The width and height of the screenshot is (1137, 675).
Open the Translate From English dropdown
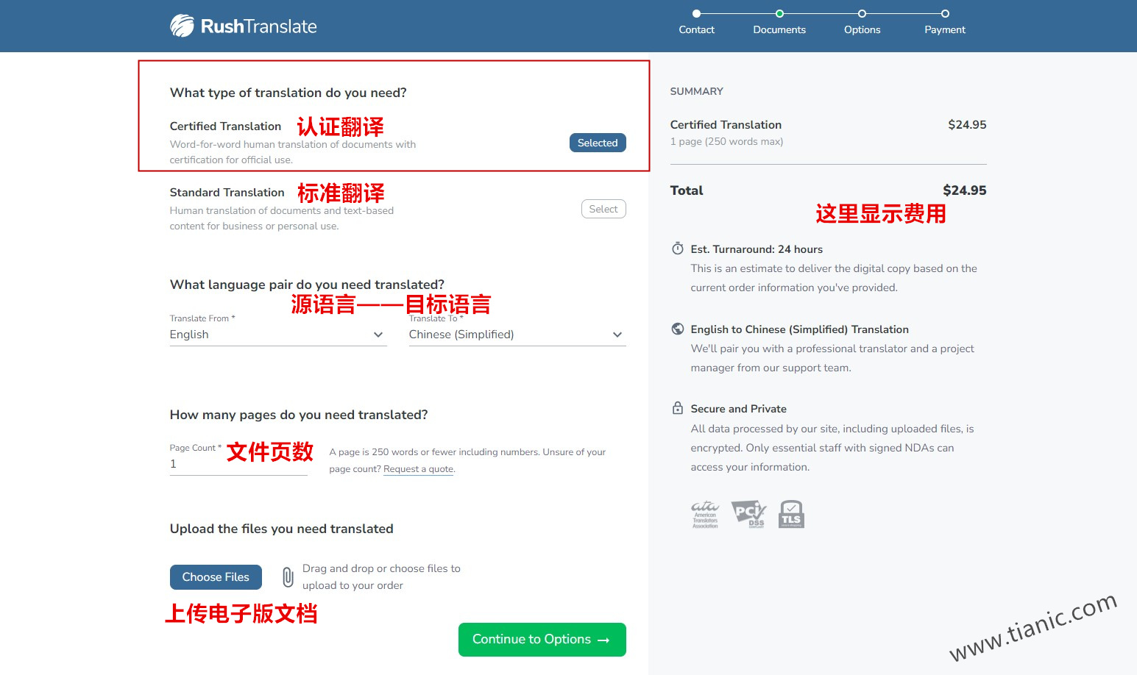click(278, 335)
